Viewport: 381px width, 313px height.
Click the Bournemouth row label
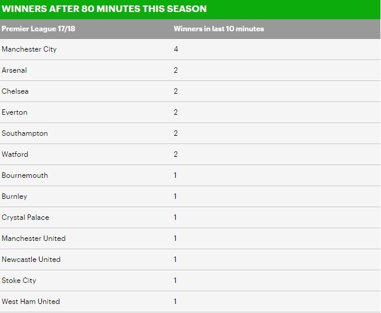point(25,175)
